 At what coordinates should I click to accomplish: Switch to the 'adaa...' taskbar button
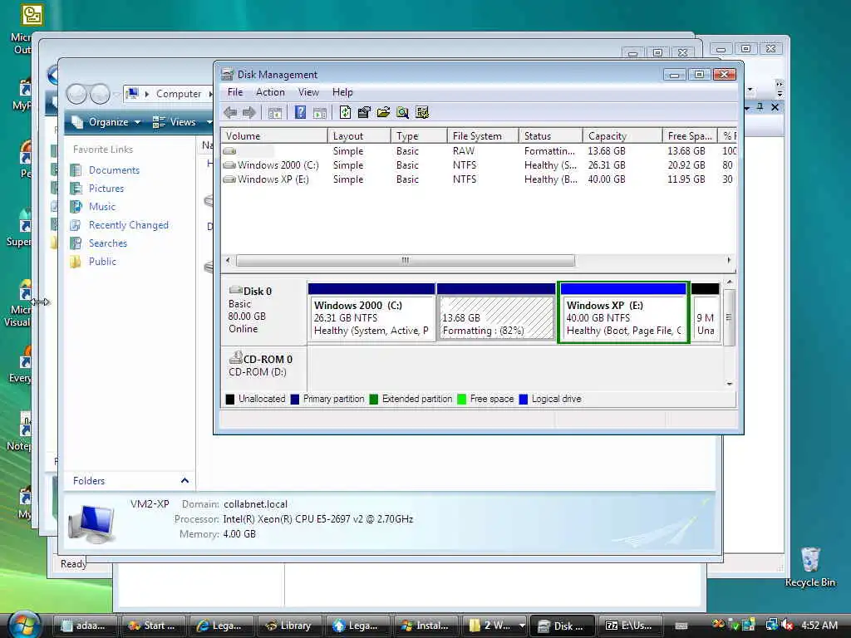pos(86,626)
